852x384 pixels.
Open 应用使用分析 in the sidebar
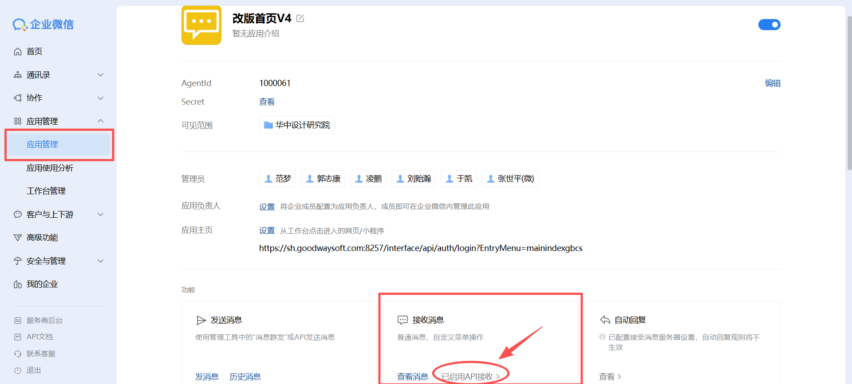[x=50, y=168]
